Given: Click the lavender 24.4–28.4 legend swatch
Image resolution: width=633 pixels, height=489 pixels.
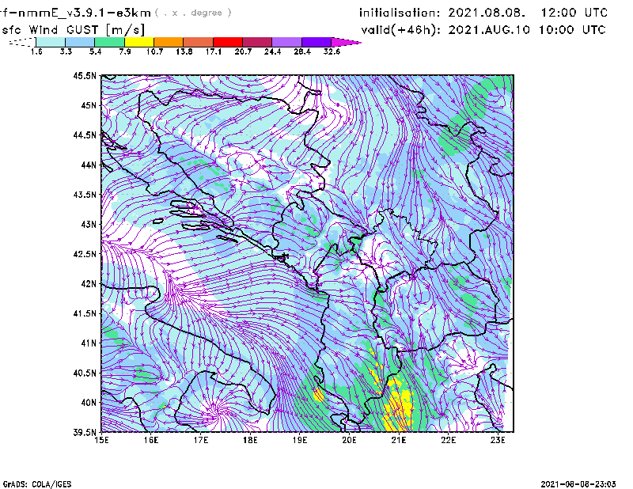Looking at the screenshot, I should coord(287,42).
